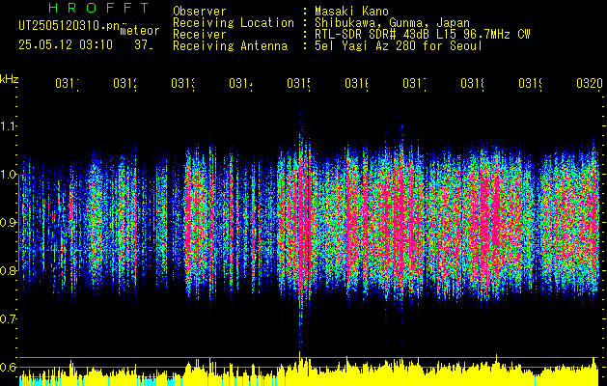The width and height of the screenshot is (607, 386).
Task: Click the Receiving Antenna label
Action: coord(231,46)
